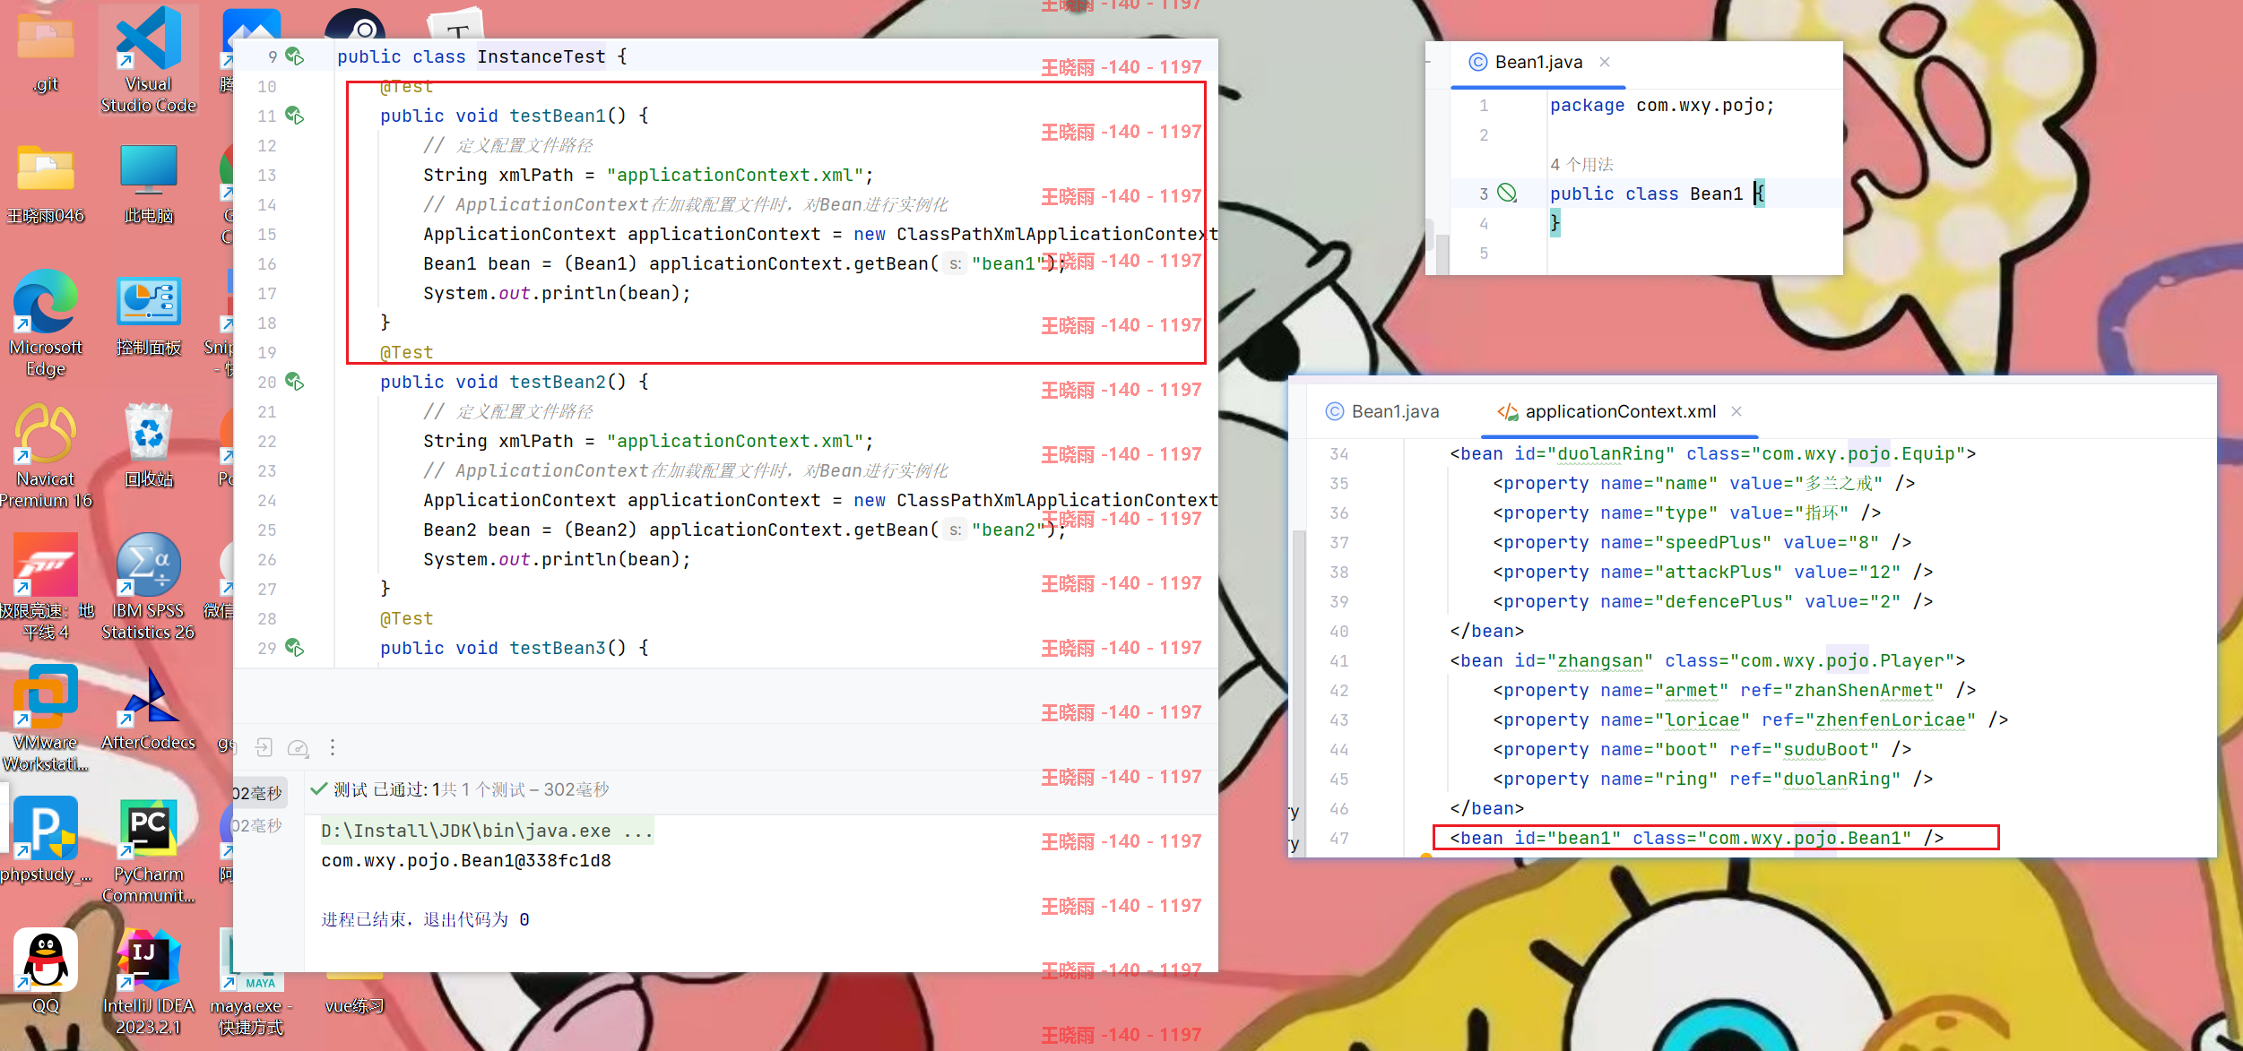Click the getBean("bean2") line 25
Viewport: 2243px width, 1051px height.
click(744, 530)
